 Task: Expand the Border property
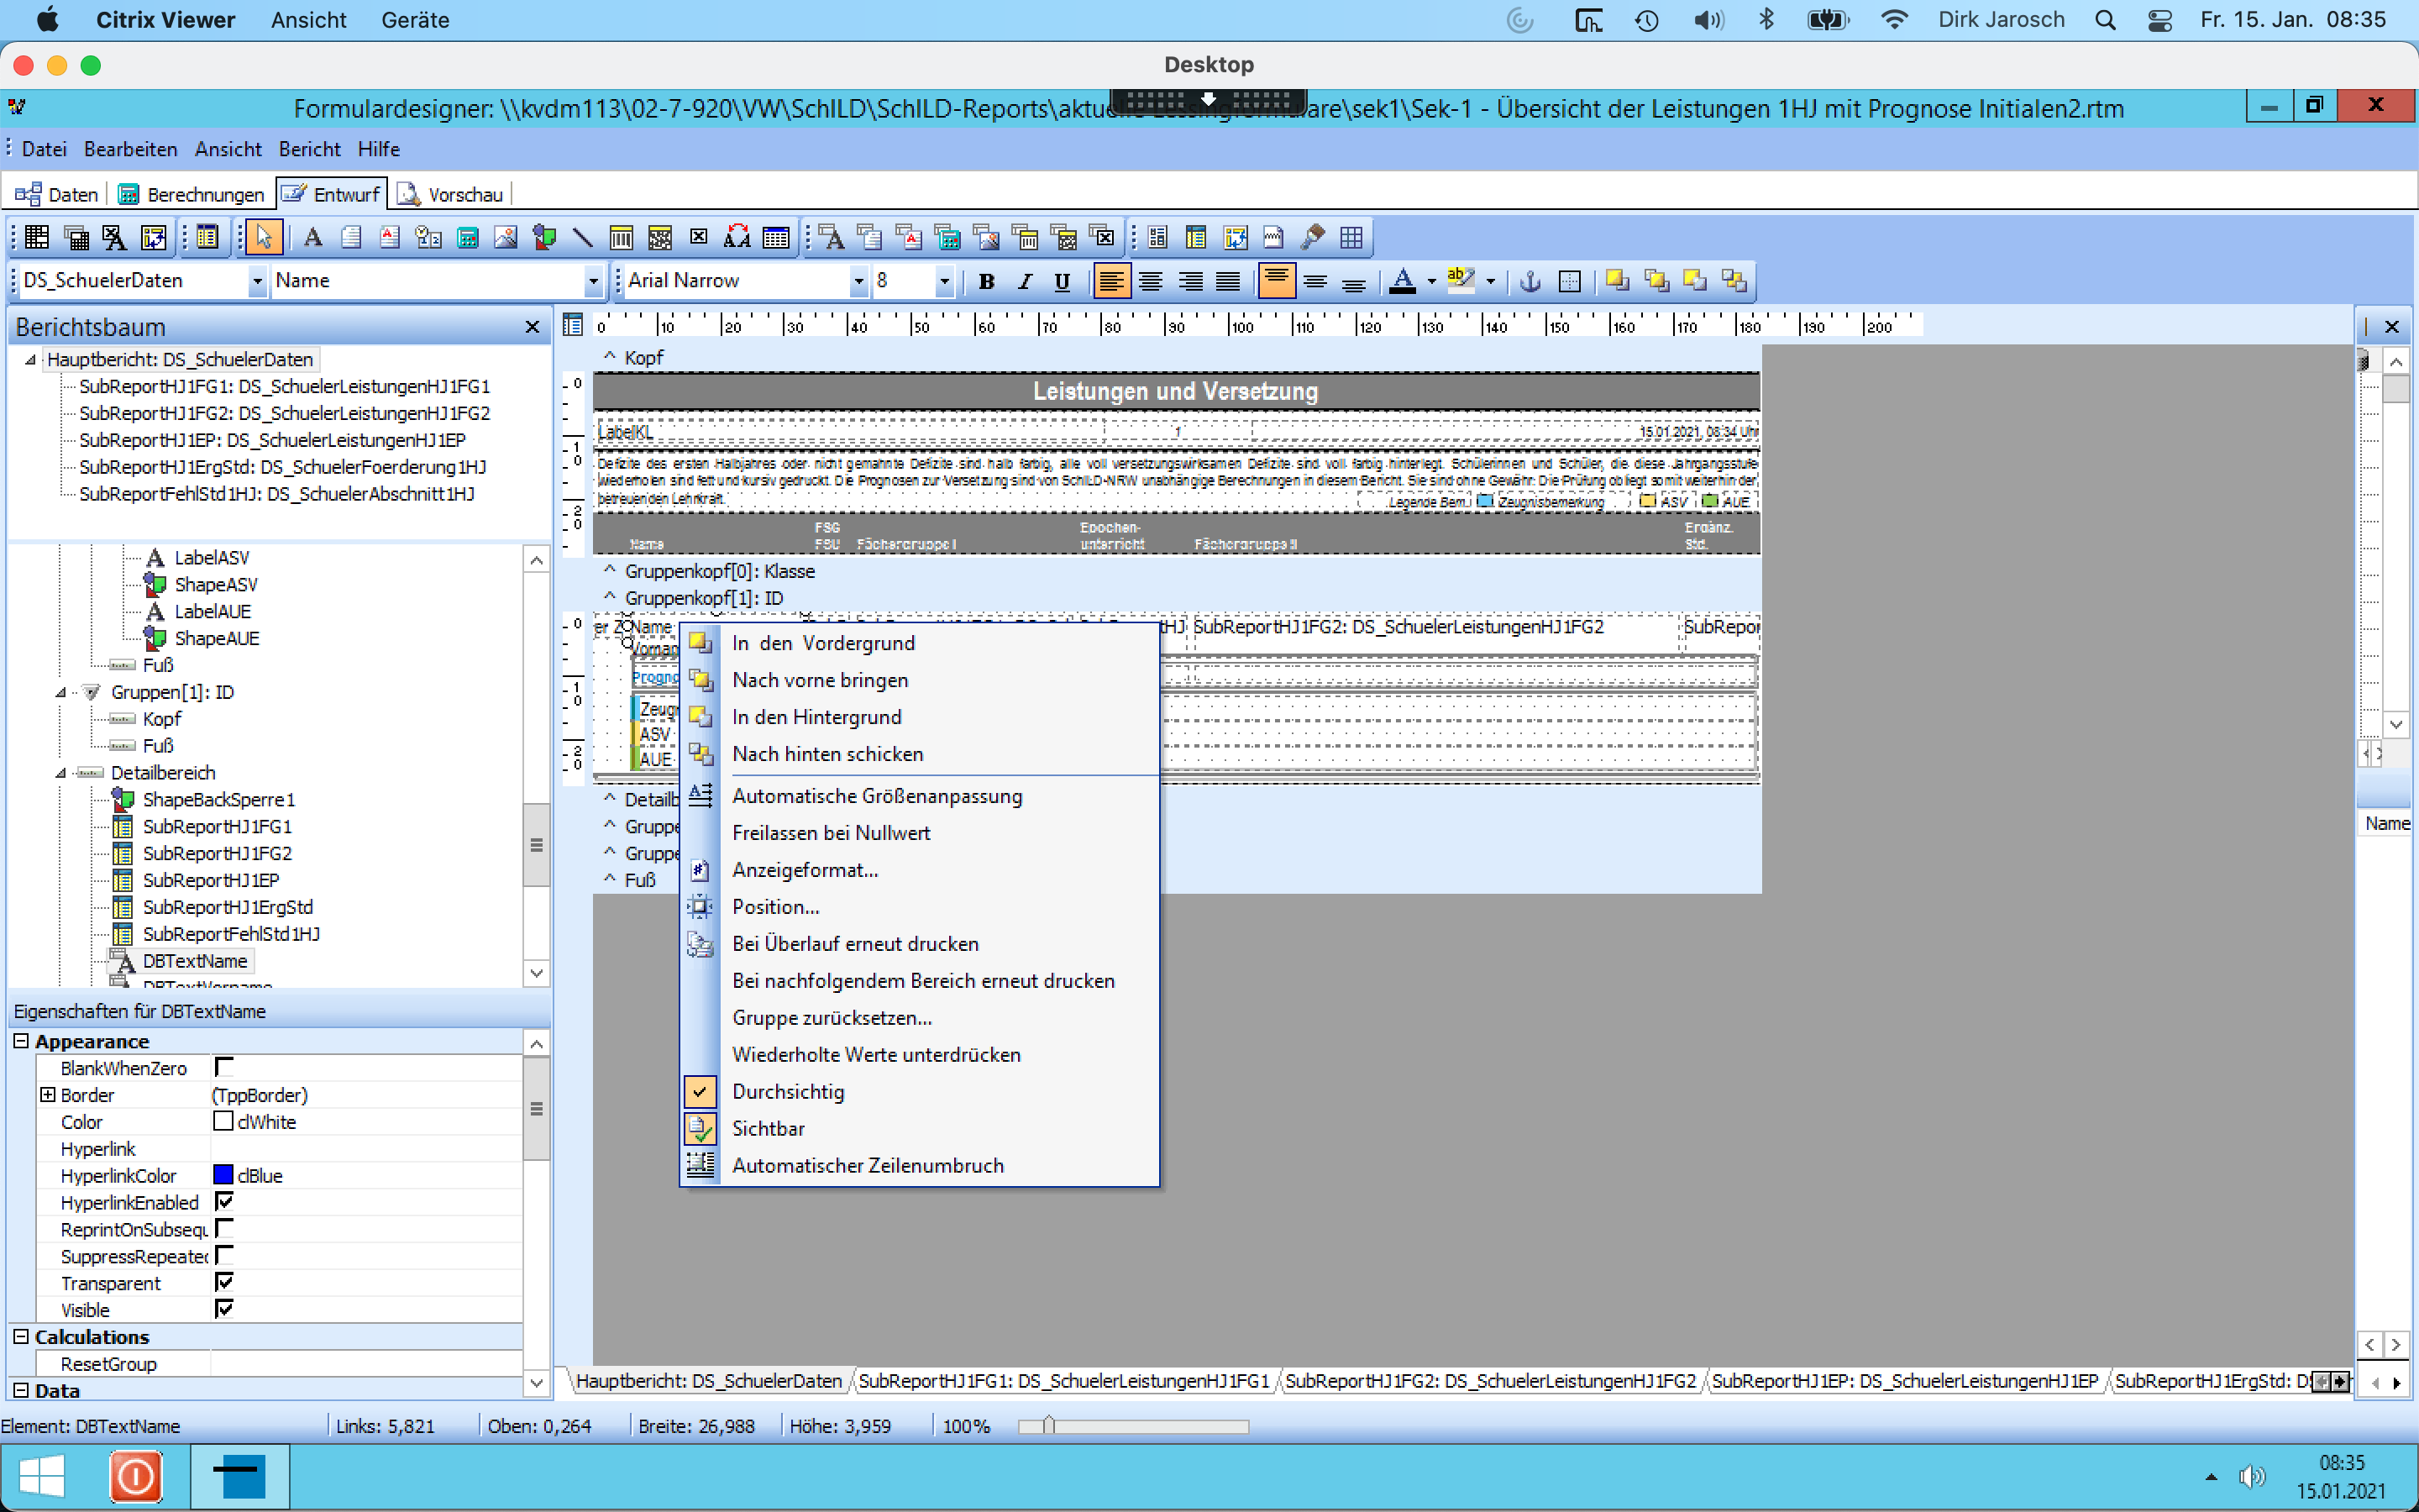click(x=47, y=1095)
